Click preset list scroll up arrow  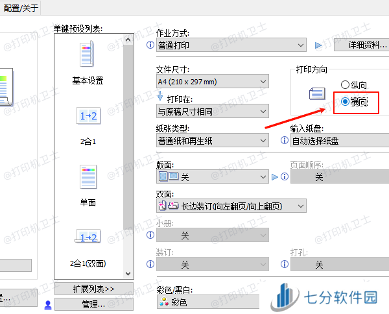pyautogui.click(x=128, y=40)
